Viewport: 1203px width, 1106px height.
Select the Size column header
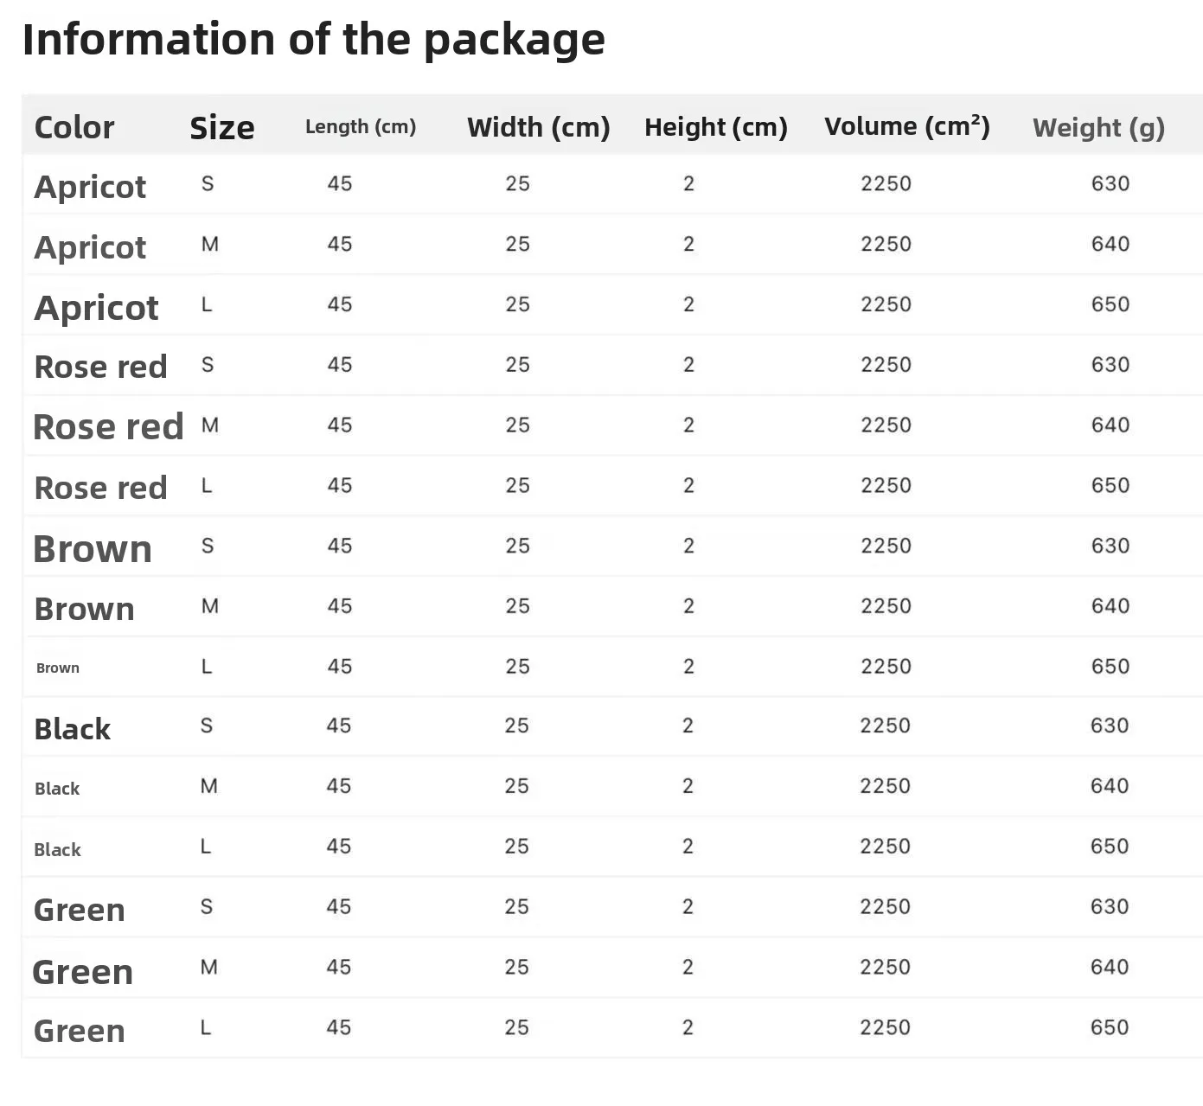point(222,128)
